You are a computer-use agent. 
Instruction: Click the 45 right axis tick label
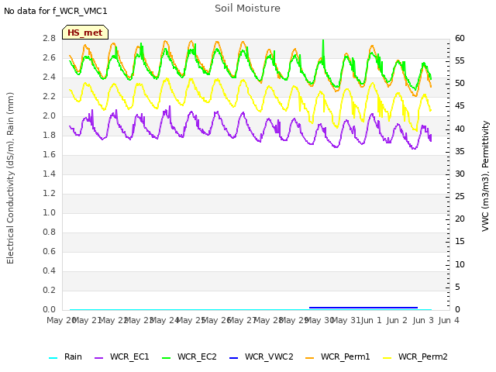pyautogui.click(x=460, y=105)
